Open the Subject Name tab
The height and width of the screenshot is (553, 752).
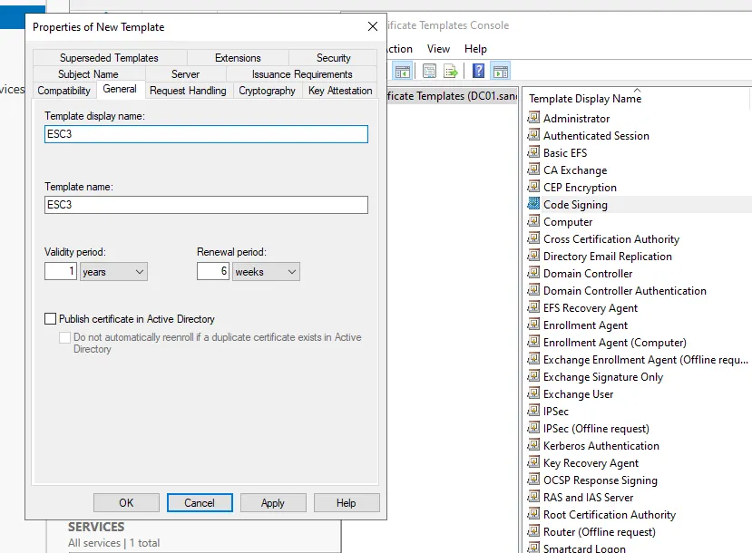(x=88, y=74)
